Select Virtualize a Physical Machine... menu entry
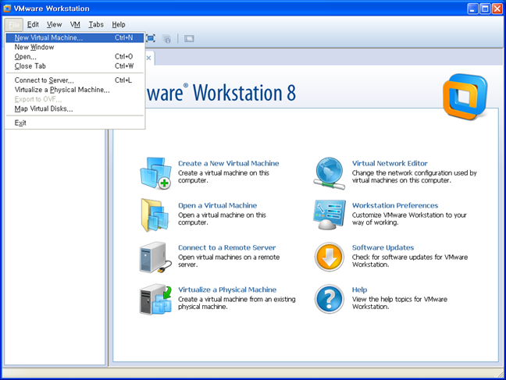The image size is (506, 380). click(74, 90)
